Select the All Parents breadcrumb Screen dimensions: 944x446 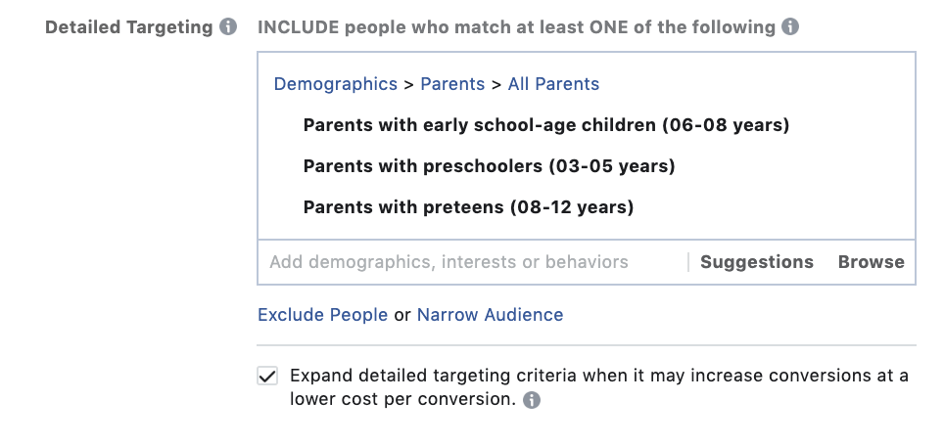click(x=553, y=84)
